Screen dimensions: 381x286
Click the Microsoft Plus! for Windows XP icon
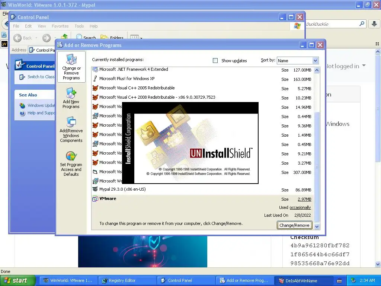pyautogui.click(x=95, y=79)
